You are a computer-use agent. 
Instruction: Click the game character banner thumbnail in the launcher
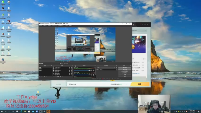point(139,44)
